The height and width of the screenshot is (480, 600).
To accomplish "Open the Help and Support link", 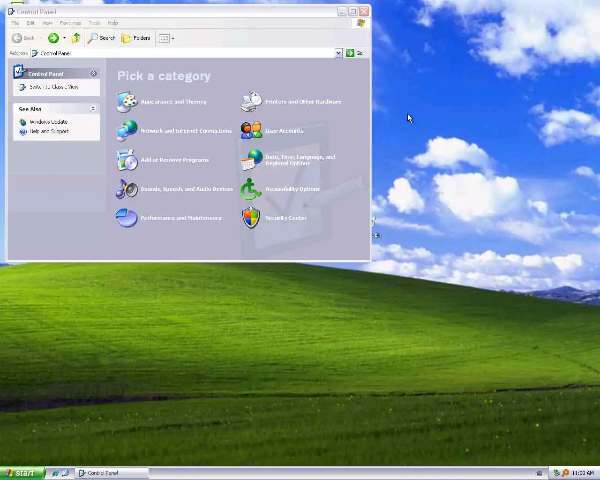I will click(49, 131).
